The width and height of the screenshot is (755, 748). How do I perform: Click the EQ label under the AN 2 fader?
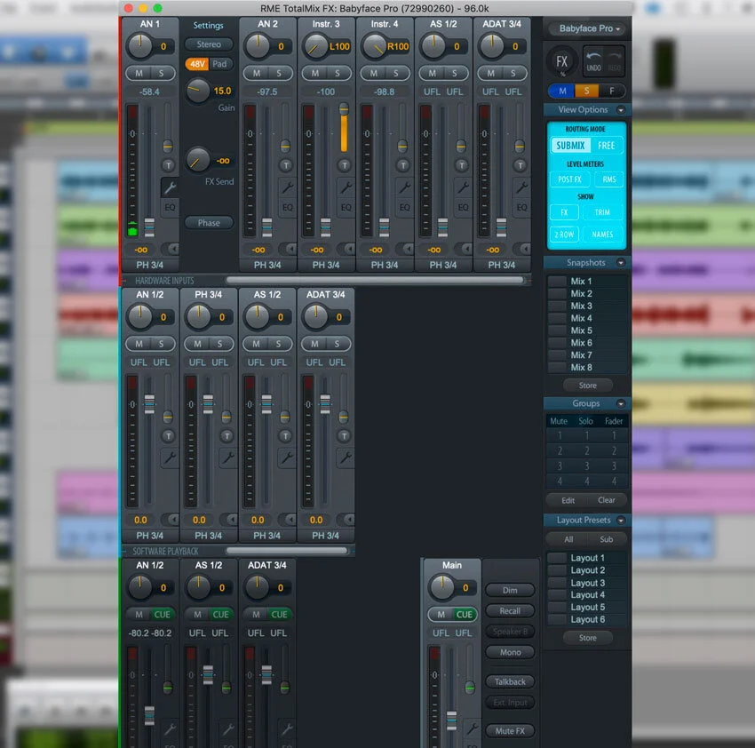pyautogui.click(x=286, y=206)
